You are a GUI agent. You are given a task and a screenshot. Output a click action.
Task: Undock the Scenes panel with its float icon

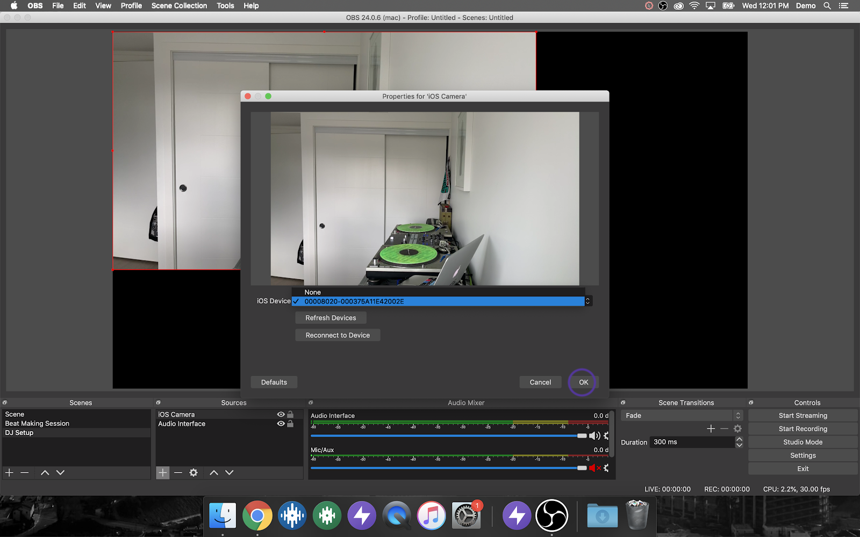(5, 403)
